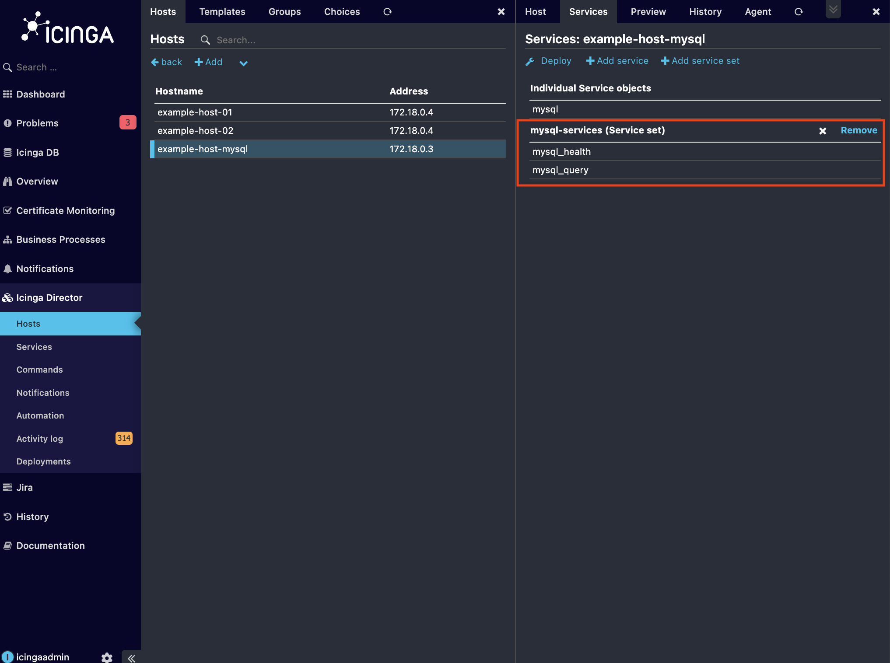The image size is (890, 663).
Task: Open Certificate Monitoring
Action: (x=66, y=210)
